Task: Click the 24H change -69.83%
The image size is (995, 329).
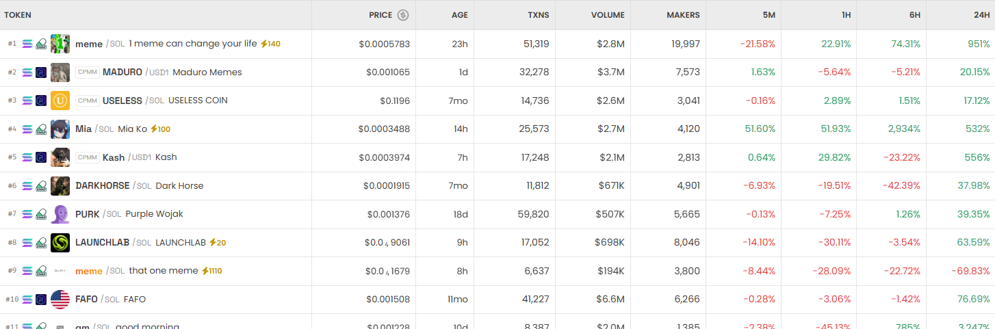Action: click(x=970, y=271)
